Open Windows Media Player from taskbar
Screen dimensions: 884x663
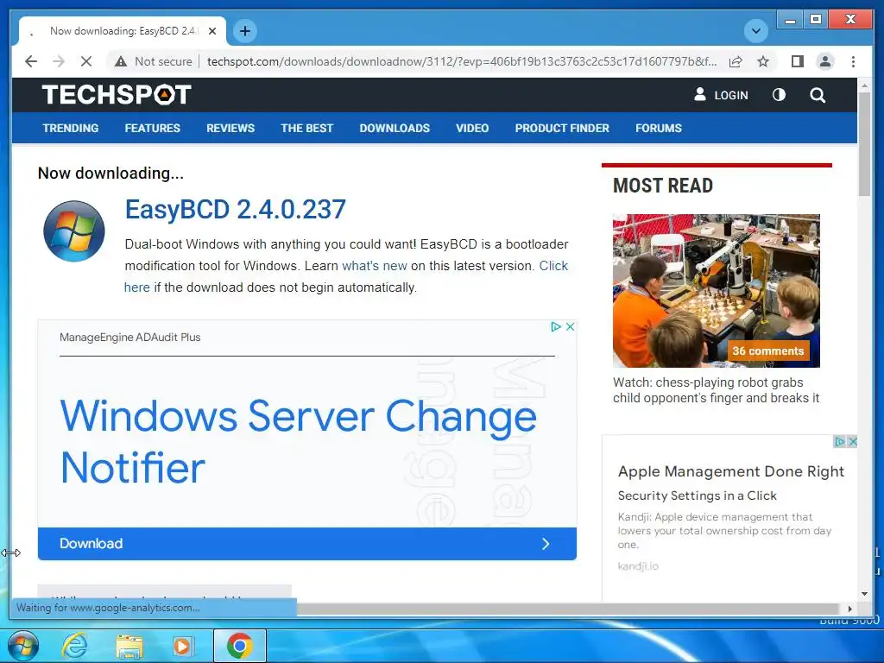(x=182, y=646)
